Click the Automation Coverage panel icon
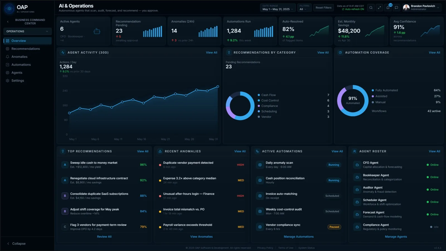 click(x=340, y=52)
